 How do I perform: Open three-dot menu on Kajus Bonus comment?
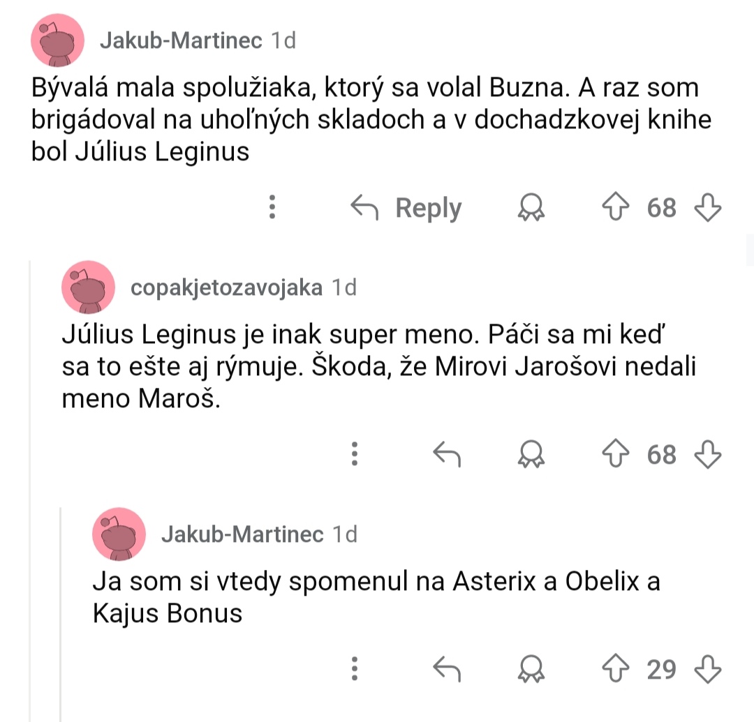pos(355,670)
